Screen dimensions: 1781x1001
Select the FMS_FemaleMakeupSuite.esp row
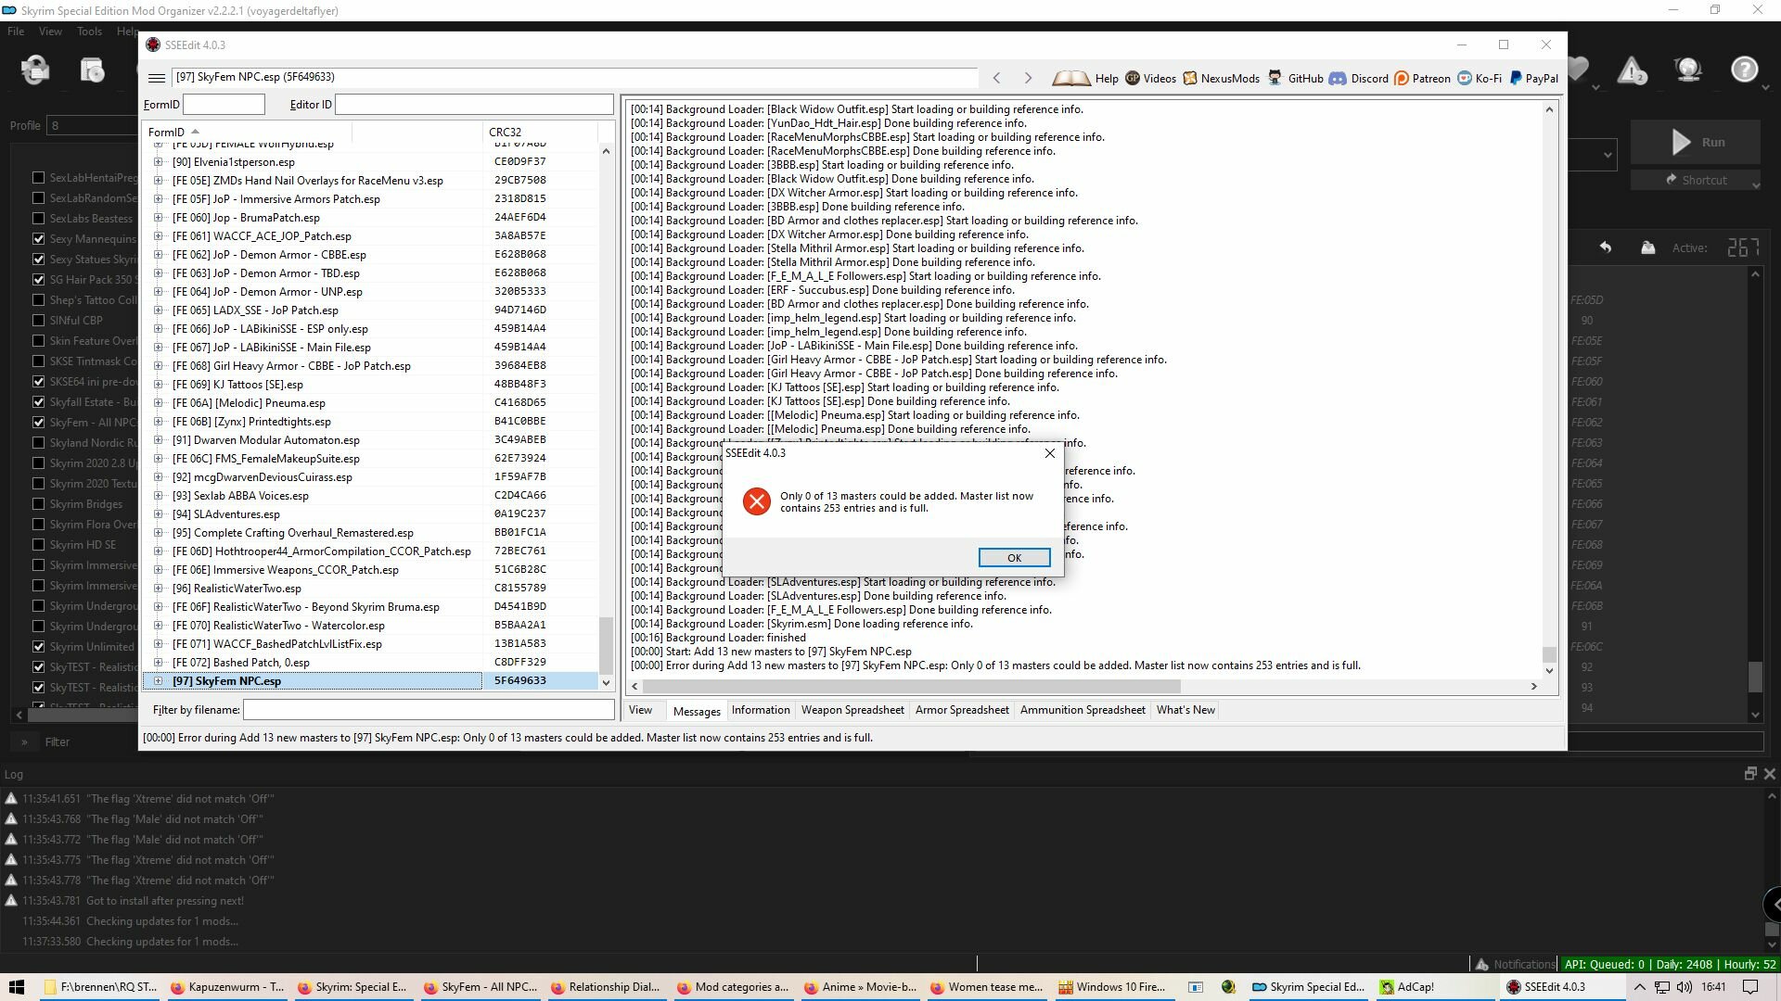click(x=371, y=459)
